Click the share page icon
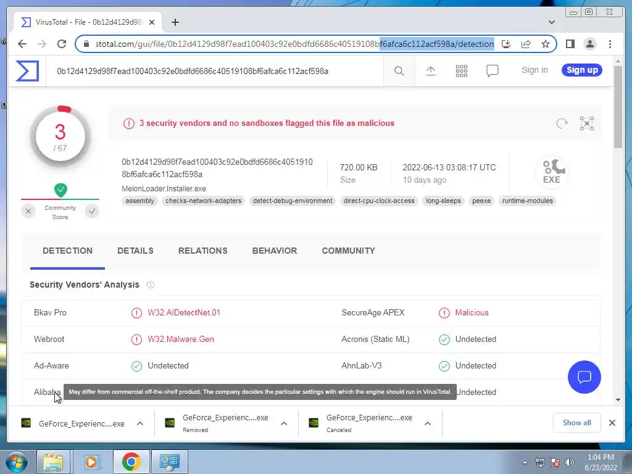Image resolution: width=632 pixels, height=474 pixels. point(526,44)
